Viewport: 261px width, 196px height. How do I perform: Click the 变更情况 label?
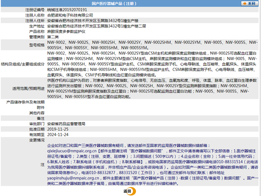point(37,140)
